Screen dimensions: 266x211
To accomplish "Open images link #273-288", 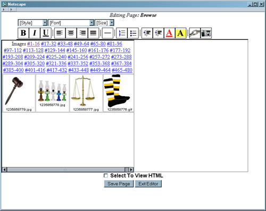I will (x=121, y=57).
